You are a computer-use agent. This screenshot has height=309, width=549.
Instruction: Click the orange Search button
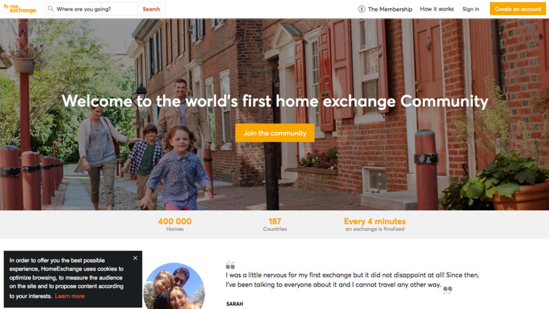point(151,9)
